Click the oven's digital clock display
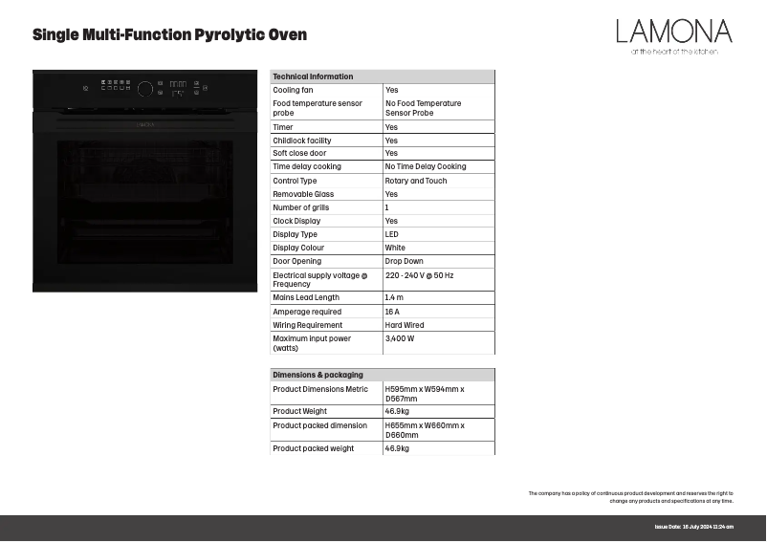767x542 pixels. (x=178, y=84)
